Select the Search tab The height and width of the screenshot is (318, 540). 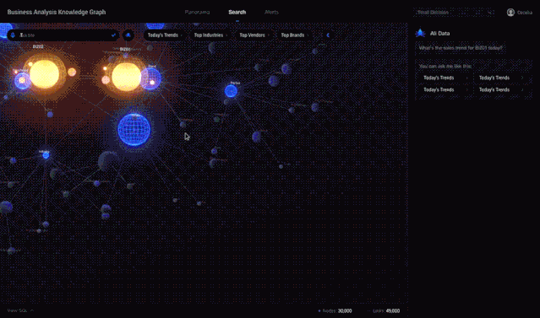237,12
